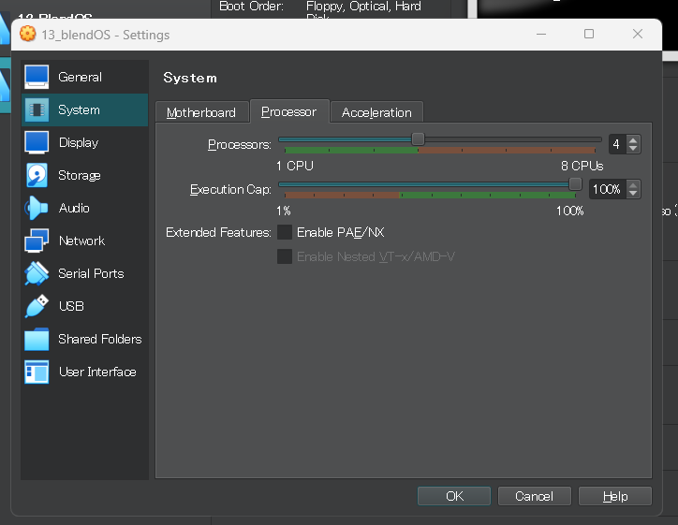Discard changes with the Cancel button
This screenshot has height=525, width=678.
[535, 496]
